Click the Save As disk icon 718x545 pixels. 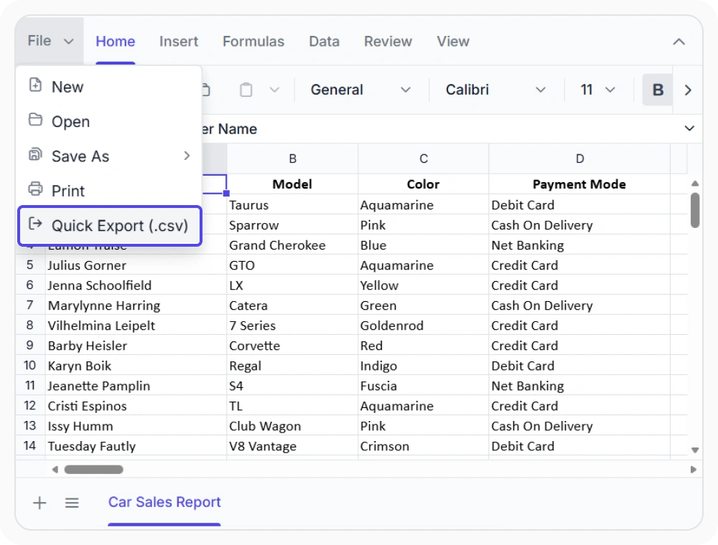click(35, 155)
